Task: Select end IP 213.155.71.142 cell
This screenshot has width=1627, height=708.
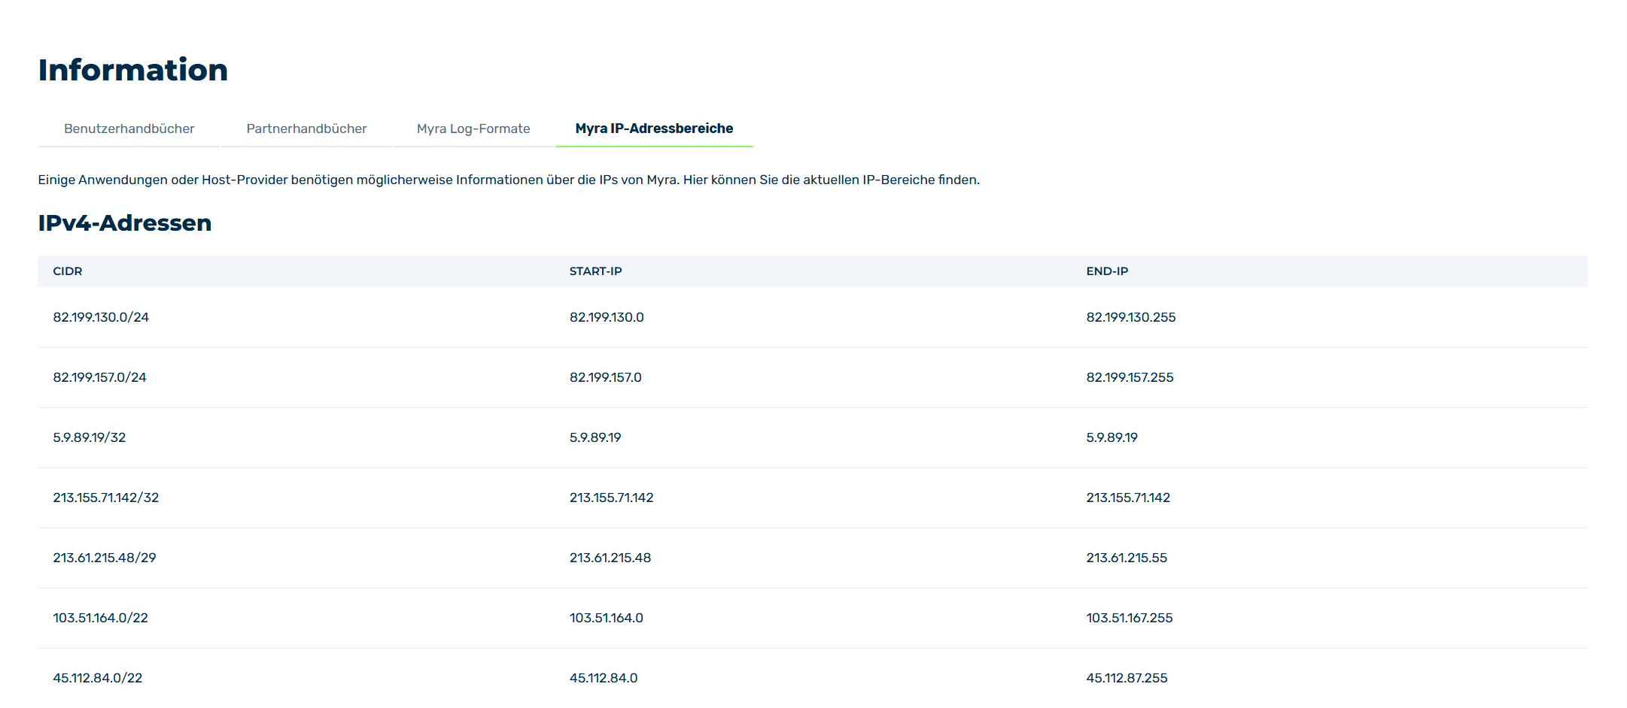Action: (1128, 498)
